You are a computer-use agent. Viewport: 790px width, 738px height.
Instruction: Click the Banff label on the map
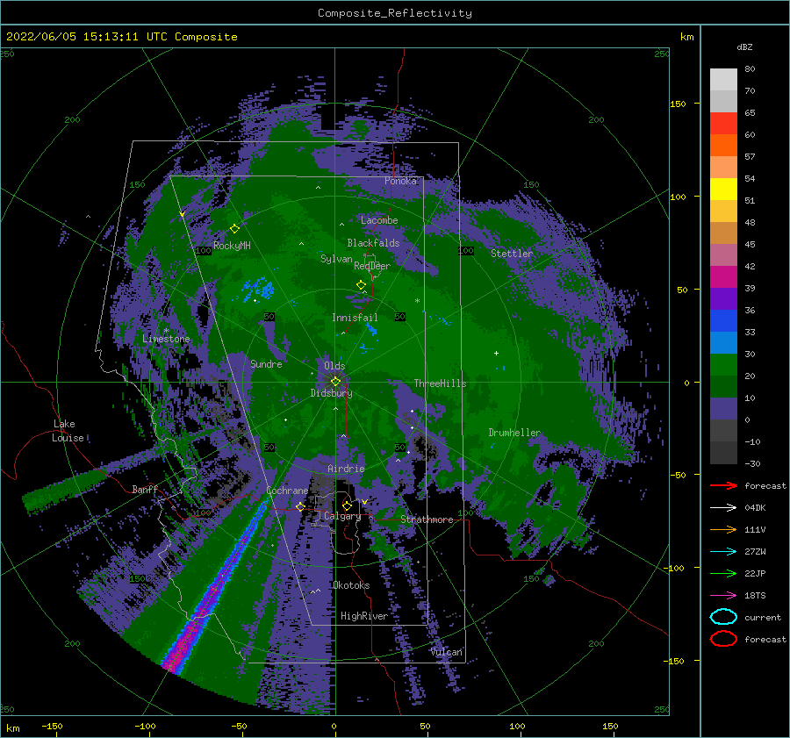pos(145,489)
